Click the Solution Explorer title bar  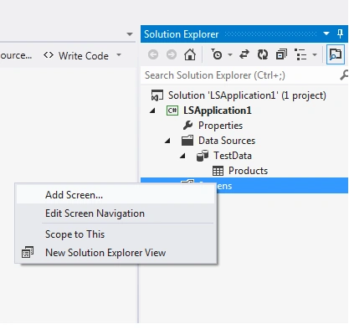point(244,33)
